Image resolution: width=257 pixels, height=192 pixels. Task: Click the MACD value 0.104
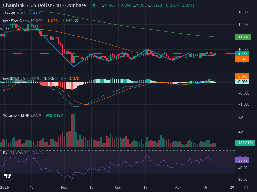click(x=61, y=79)
